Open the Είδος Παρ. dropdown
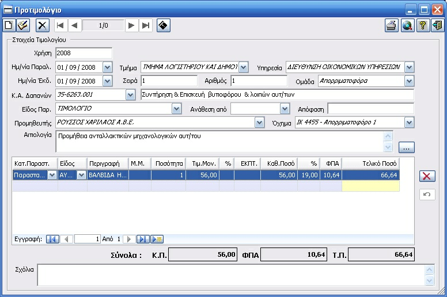This screenshot has height=297, width=447. tap(176, 109)
